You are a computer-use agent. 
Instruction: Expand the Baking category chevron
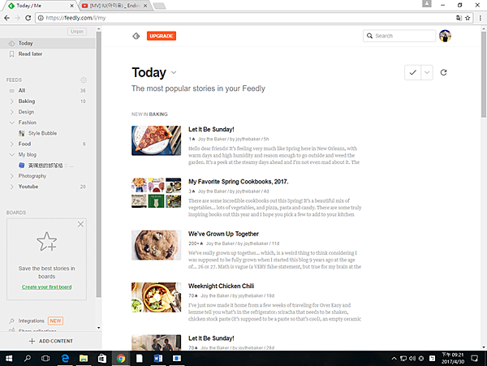[x=12, y=101]
